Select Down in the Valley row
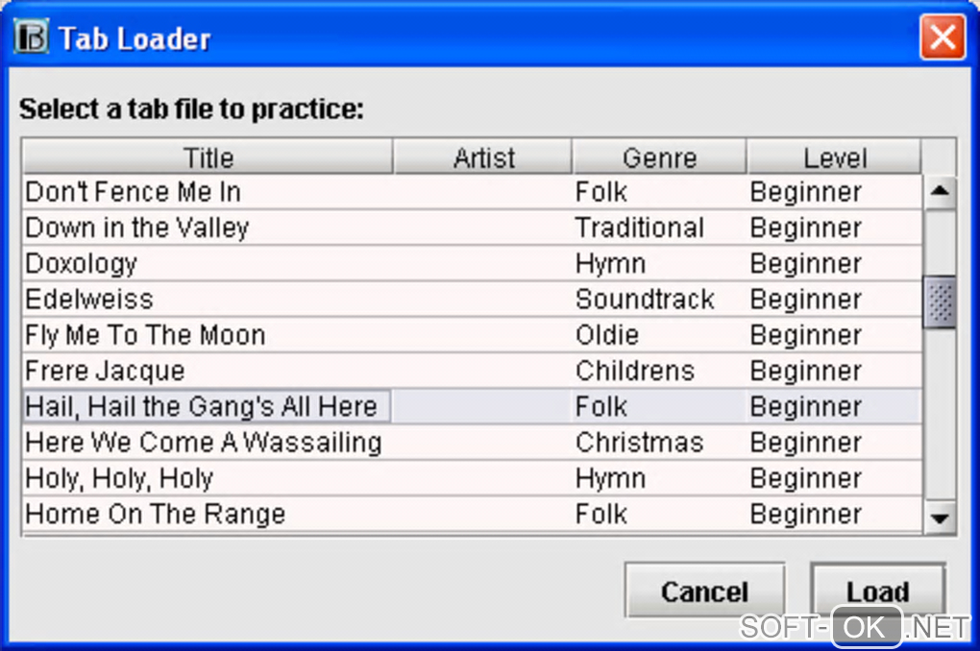Screen dimensions: 980x651 click(137, 229)
